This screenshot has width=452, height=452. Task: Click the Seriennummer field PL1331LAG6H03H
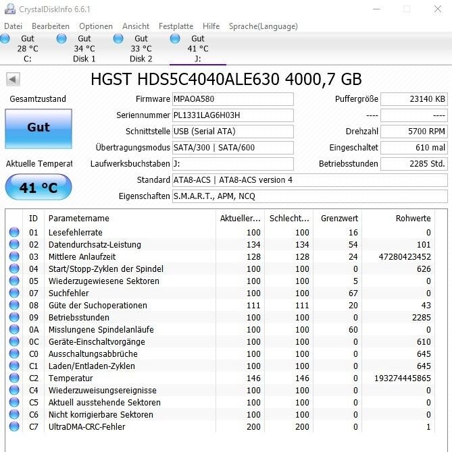coord(233,115)
